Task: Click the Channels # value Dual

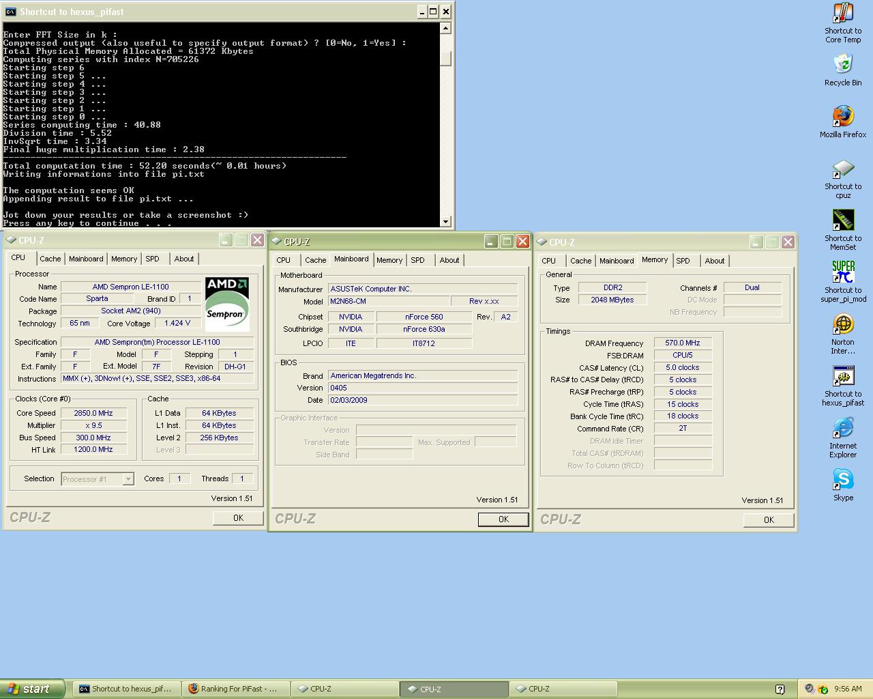Action: pyautogui.click(x=752, y=287)
